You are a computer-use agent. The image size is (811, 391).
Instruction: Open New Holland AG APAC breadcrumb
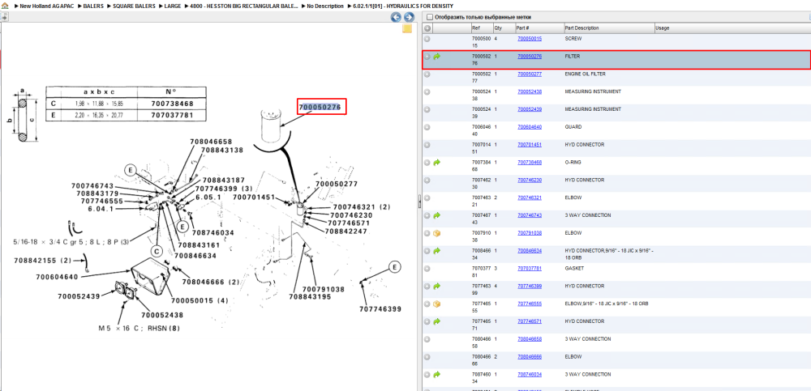pos(48,6)
